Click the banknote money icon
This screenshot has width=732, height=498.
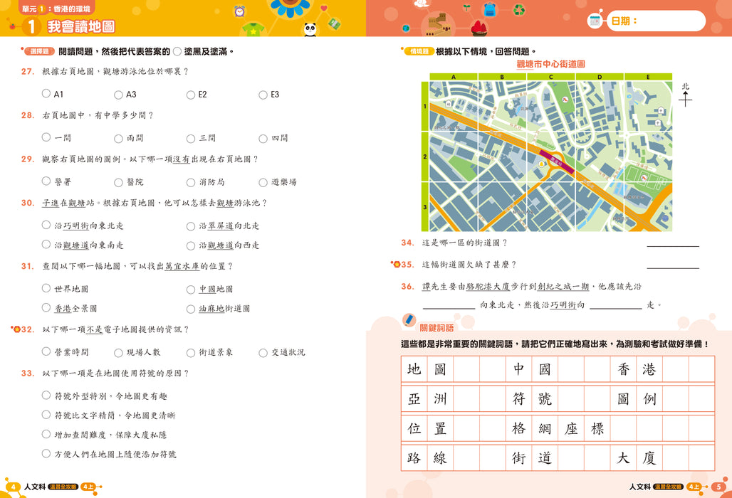tap(334, 23)
